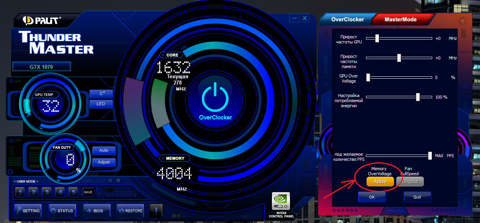The height and width of the screenshot is (223, 480).
Task: Click the GTX 1070 card name field
Action: 42,67
